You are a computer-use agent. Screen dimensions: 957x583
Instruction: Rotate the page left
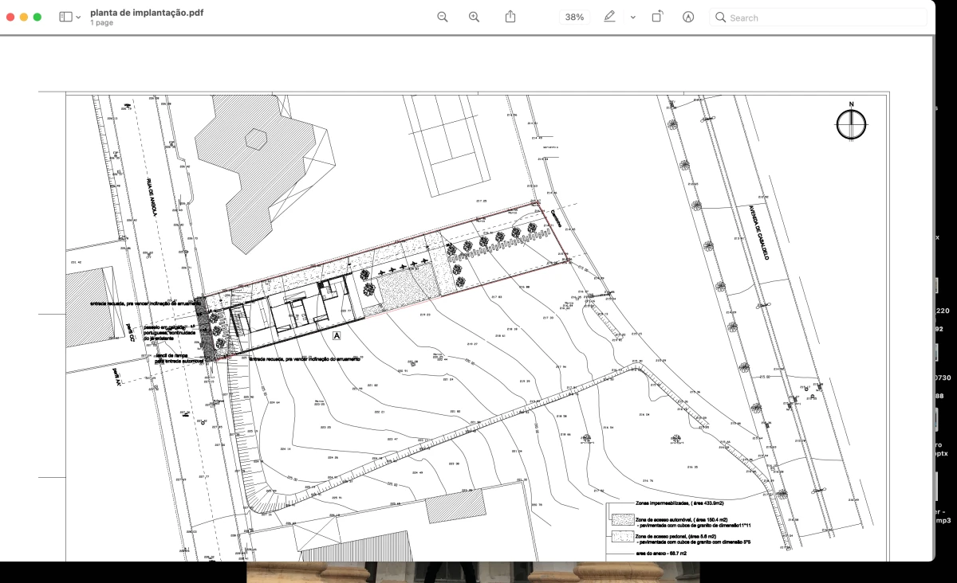pos(656,17)
